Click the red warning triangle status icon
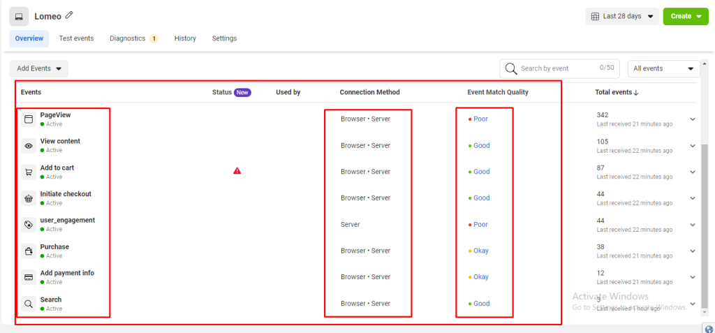The image size is (715, 333). [237, 171]
